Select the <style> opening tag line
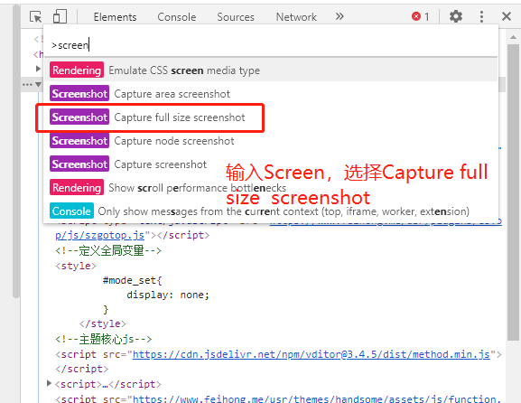Screen dimensions: 521x403 coord(76,266)
